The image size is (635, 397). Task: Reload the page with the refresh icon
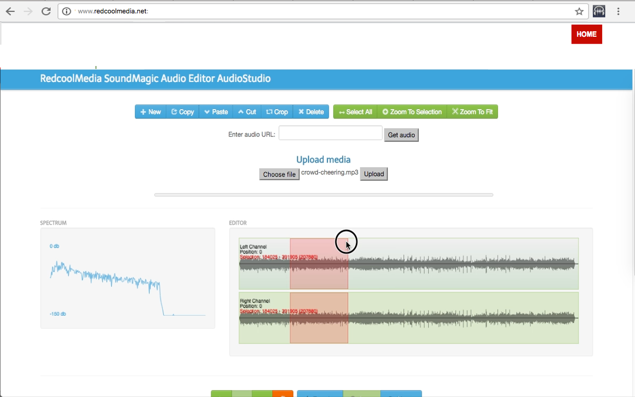(46, 11)
